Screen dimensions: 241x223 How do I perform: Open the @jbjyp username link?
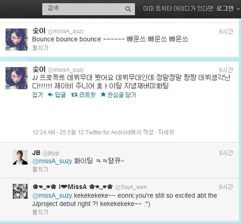[x=51, y=153]
